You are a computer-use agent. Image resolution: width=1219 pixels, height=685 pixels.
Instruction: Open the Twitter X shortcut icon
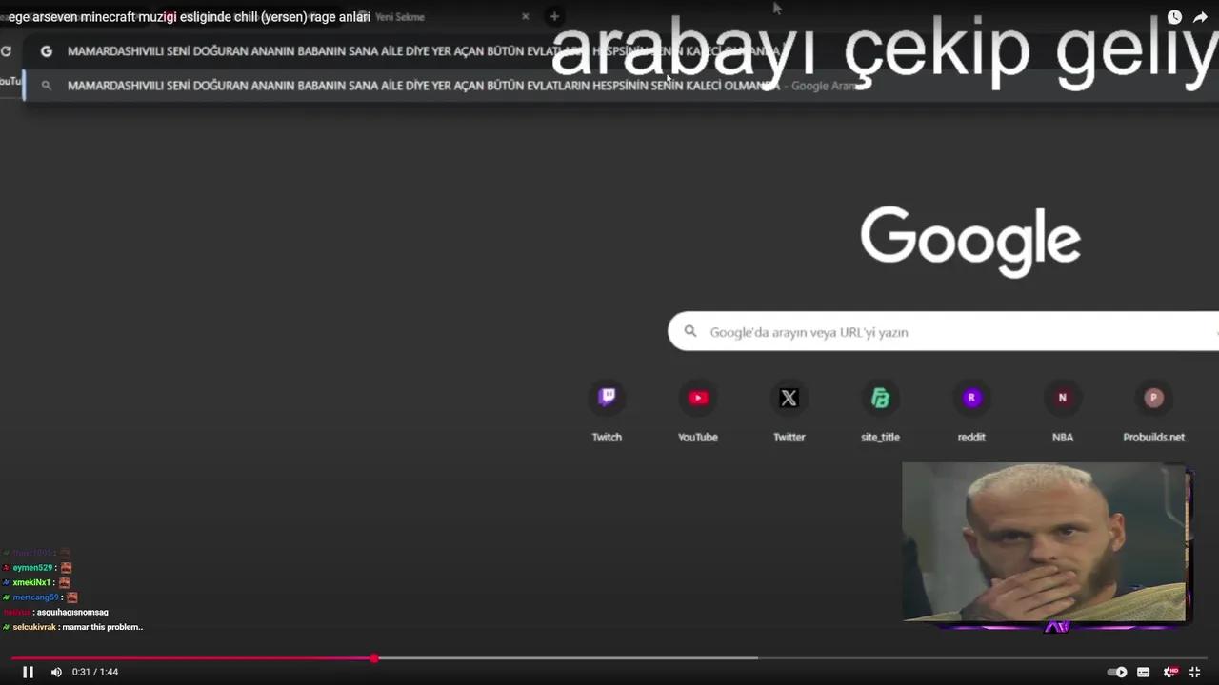(x=789, y=398)
